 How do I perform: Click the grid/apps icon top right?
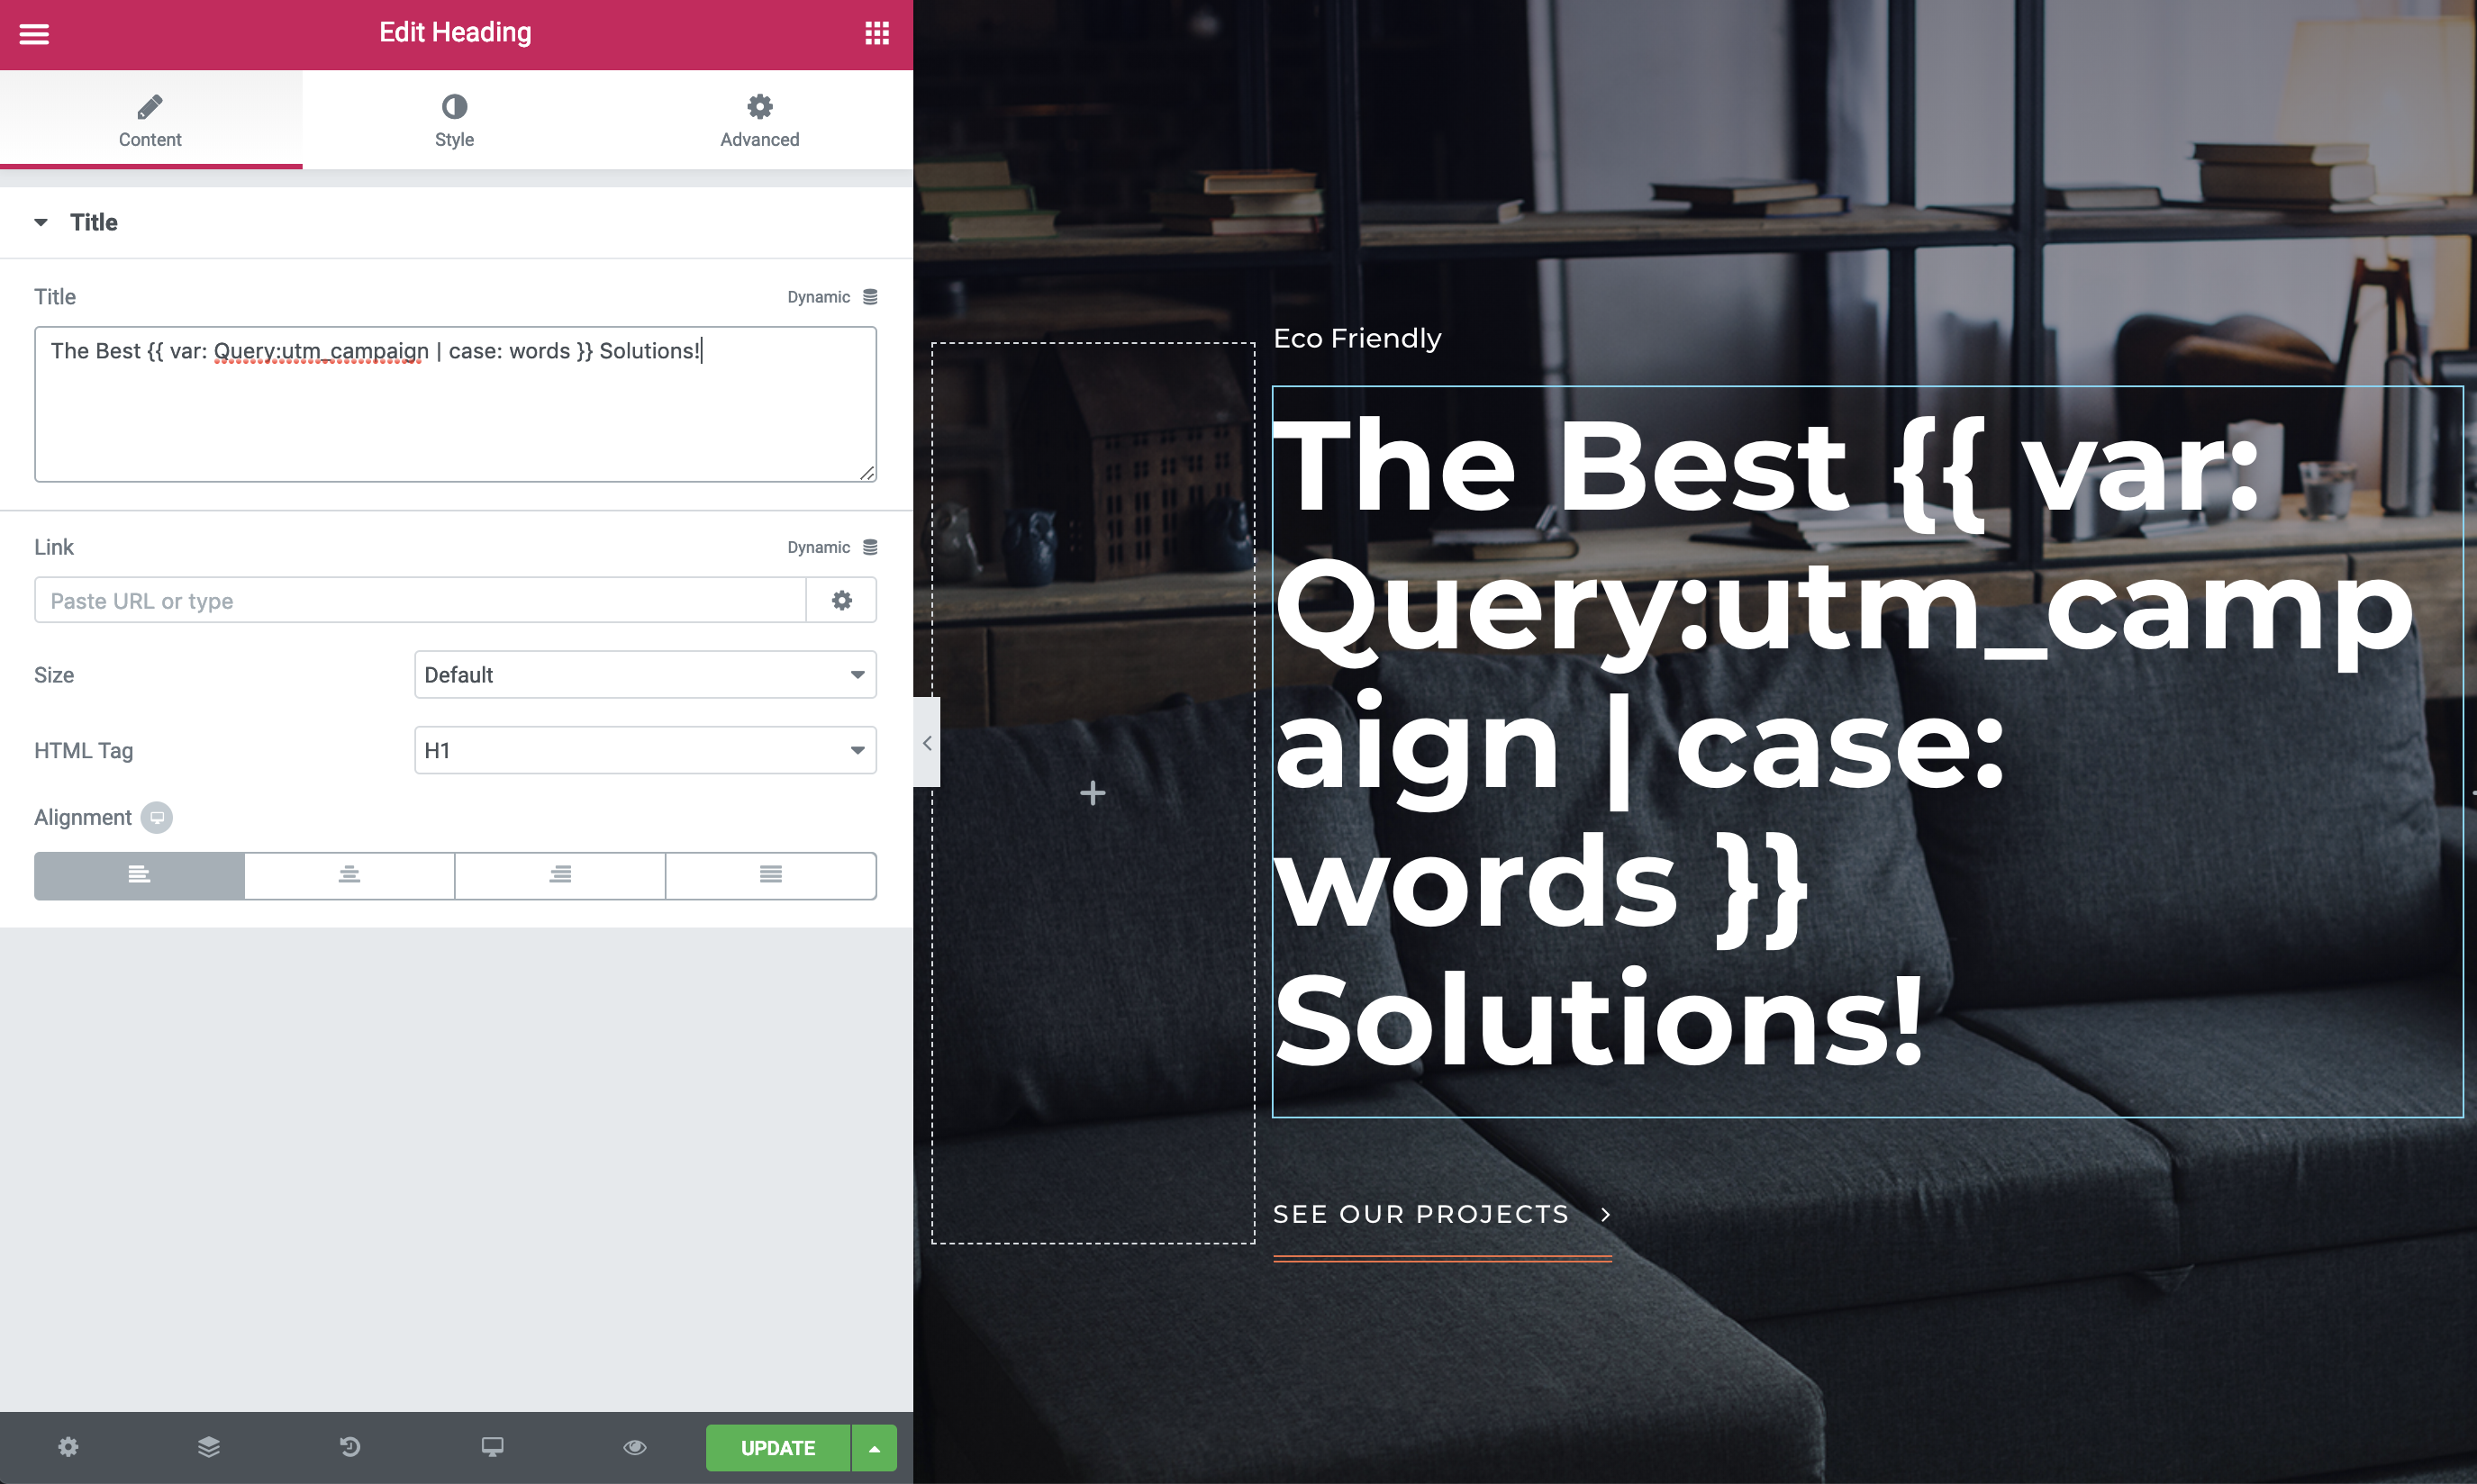876,33
